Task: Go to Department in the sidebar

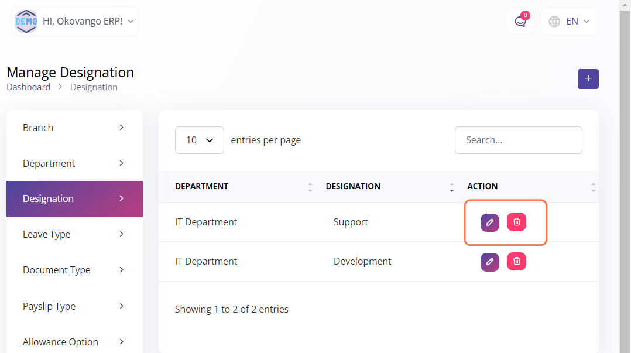Action: pyautogui.click(x=74, y=163)
